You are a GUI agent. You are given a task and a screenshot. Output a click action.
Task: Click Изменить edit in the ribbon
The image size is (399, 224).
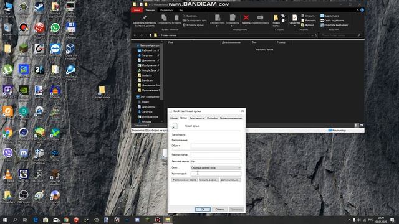(309, 21)
